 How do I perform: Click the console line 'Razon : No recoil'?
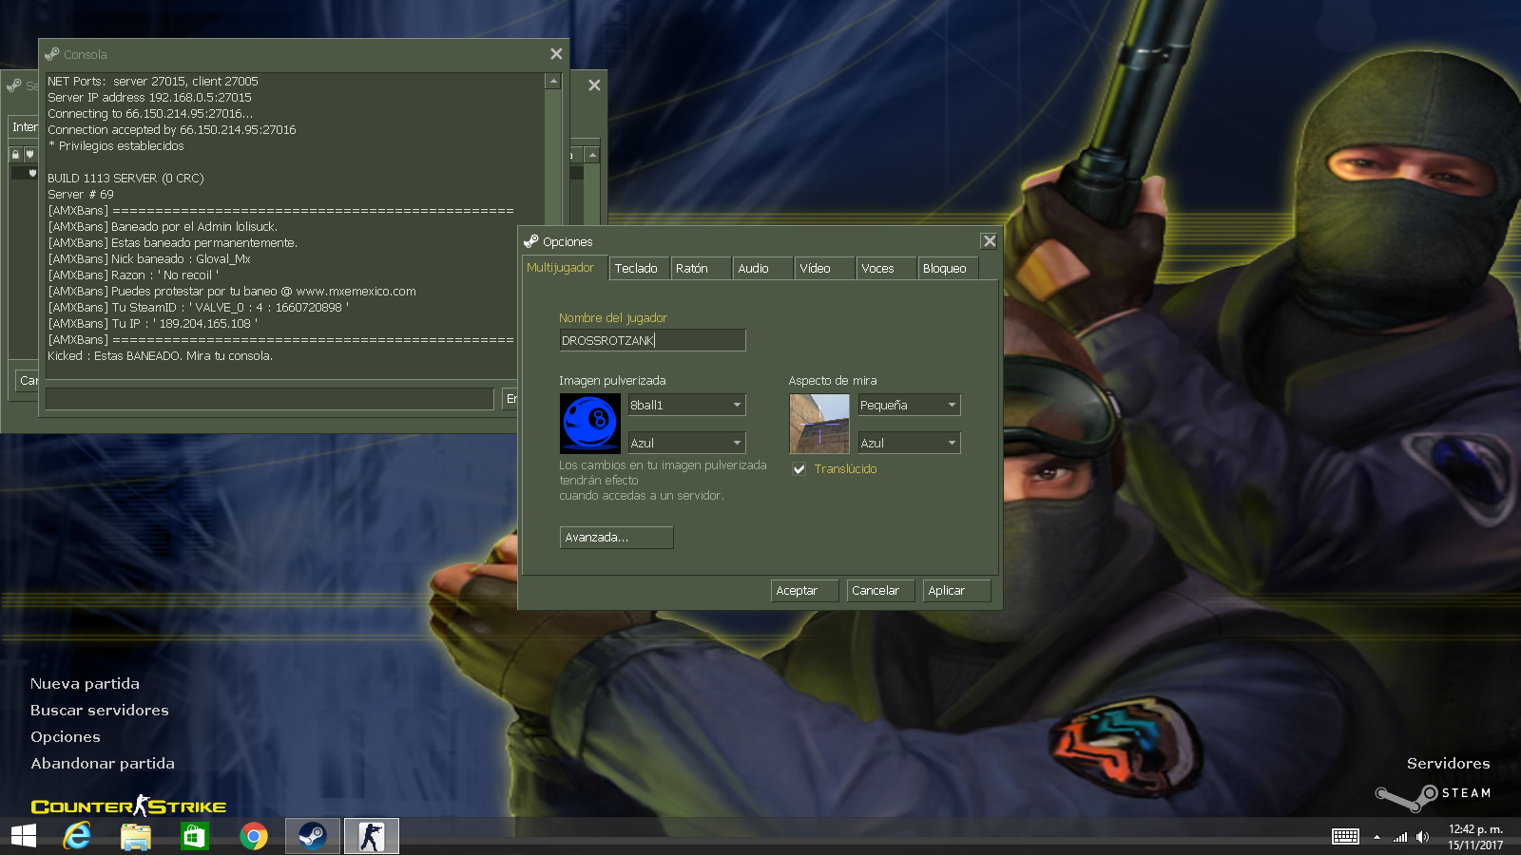(x=133, y=275)
